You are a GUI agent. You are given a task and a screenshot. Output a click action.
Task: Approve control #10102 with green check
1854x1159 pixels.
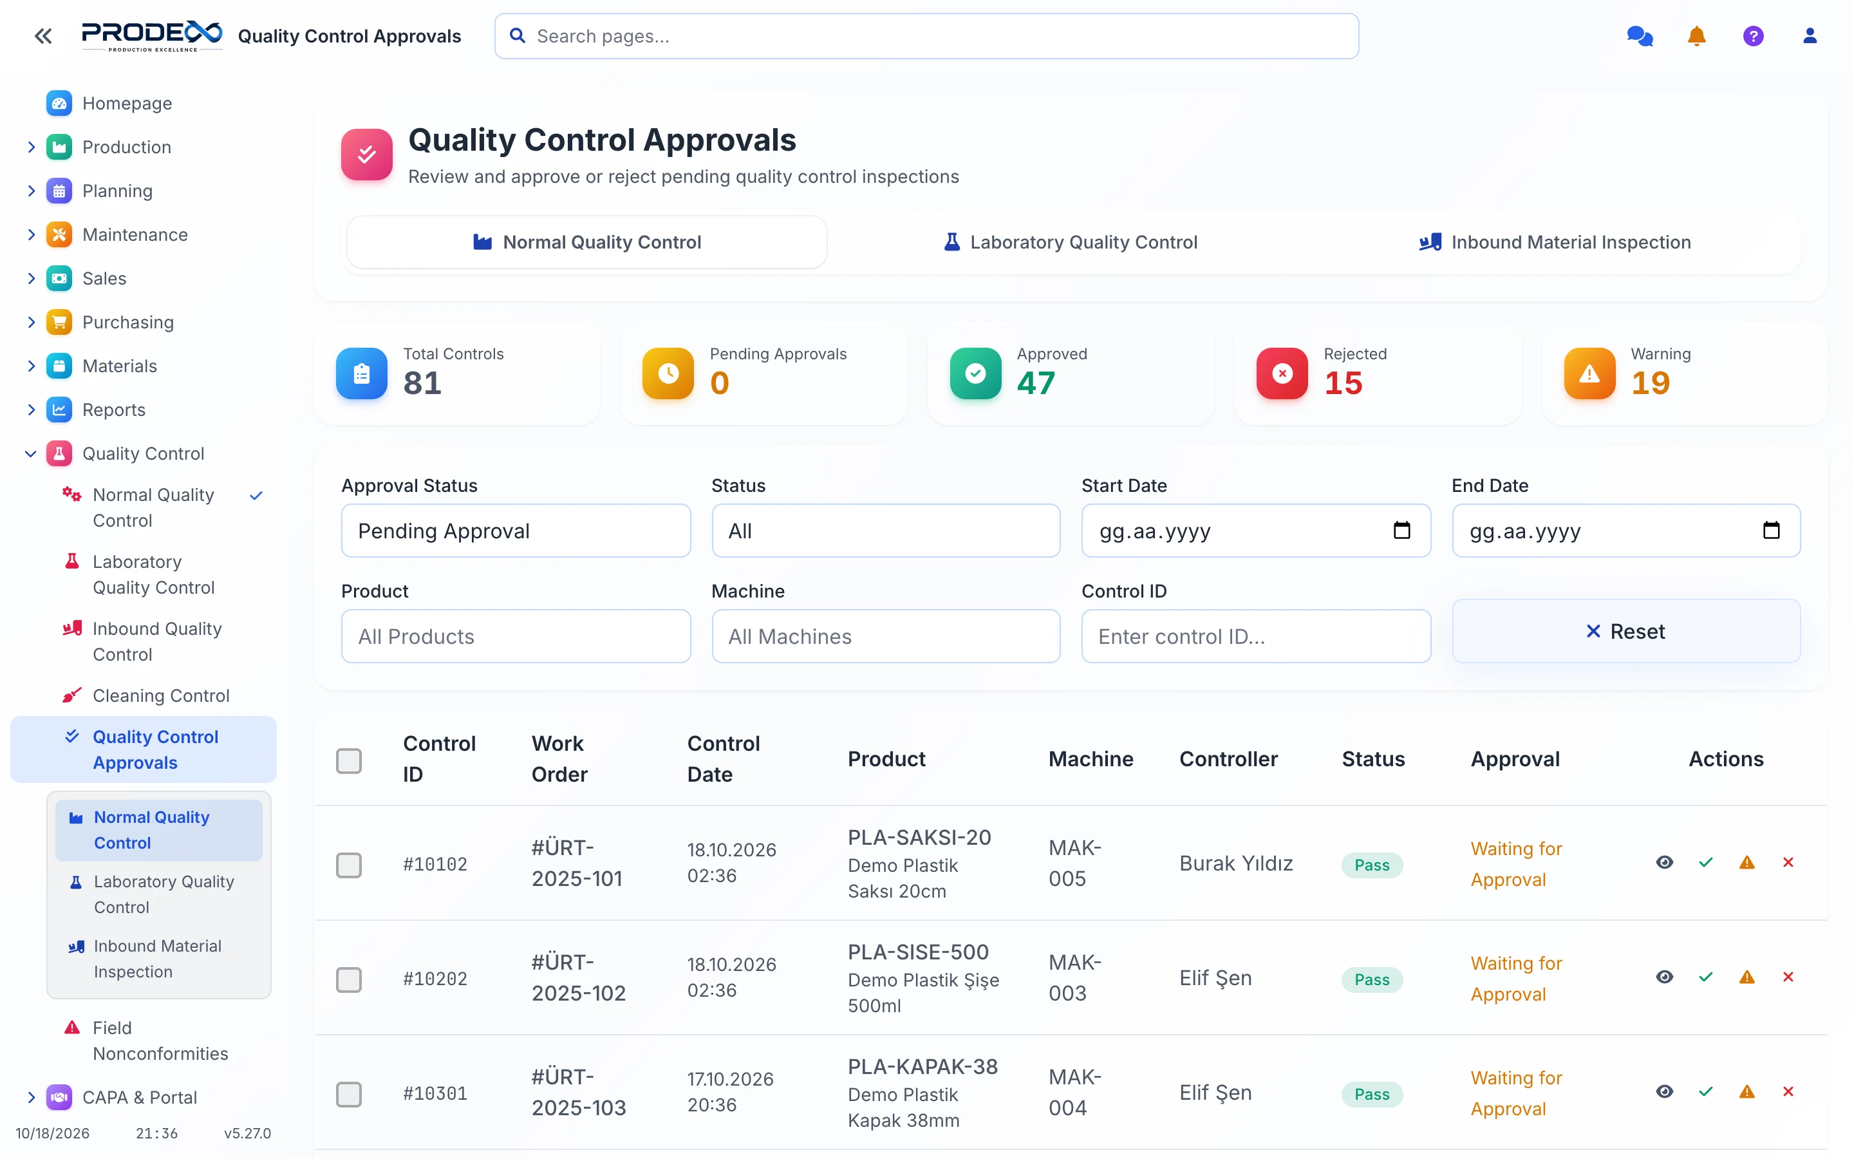point(1705,862)
